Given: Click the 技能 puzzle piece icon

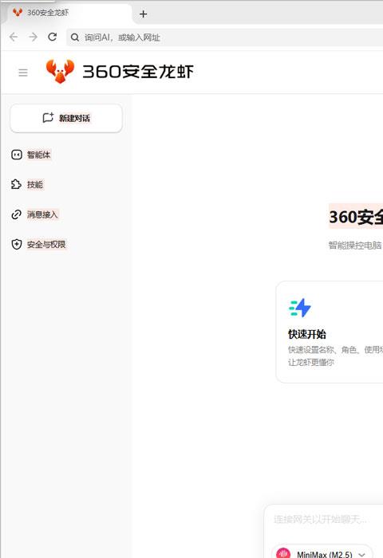Looking at the screenshot, I should [x=17, y=184].
